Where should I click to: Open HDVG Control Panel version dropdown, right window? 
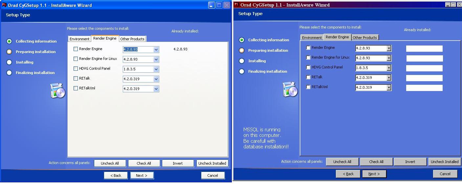(389, 68)
